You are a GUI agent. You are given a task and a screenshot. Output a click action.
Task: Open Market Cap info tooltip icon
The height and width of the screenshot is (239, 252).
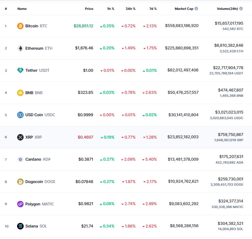[196, 9]
